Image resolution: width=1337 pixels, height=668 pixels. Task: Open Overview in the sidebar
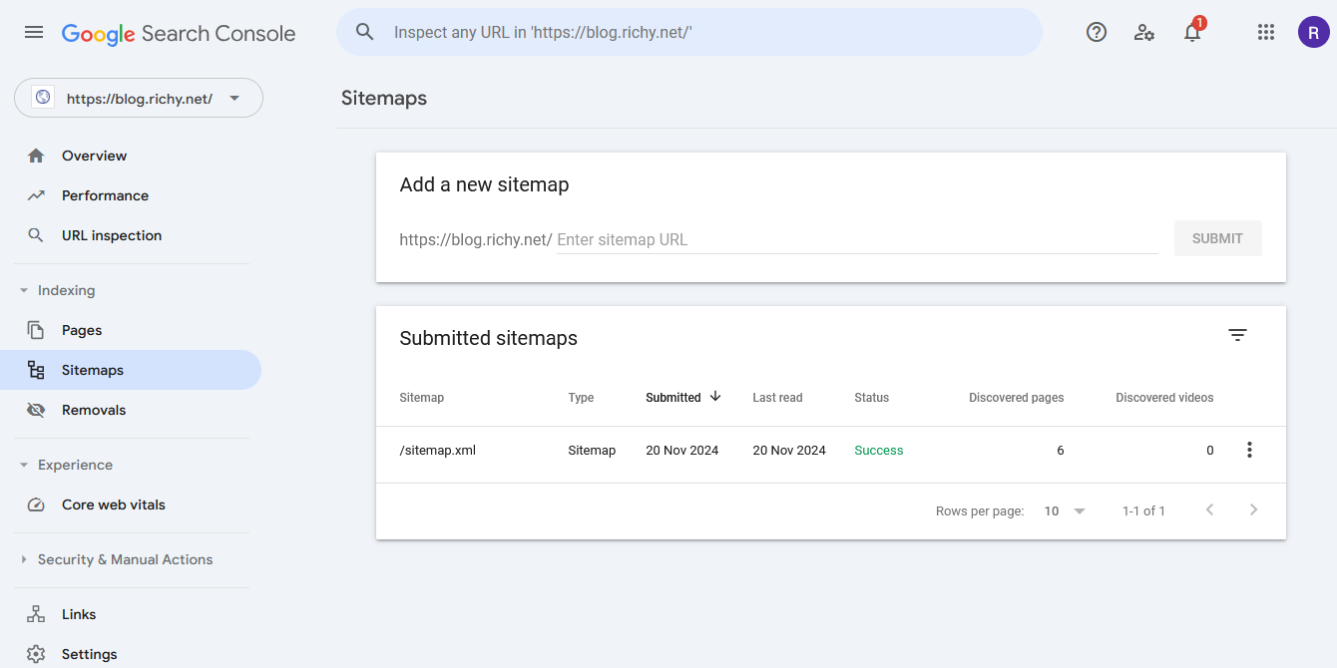pyautogui.click(x=131, y=156)
